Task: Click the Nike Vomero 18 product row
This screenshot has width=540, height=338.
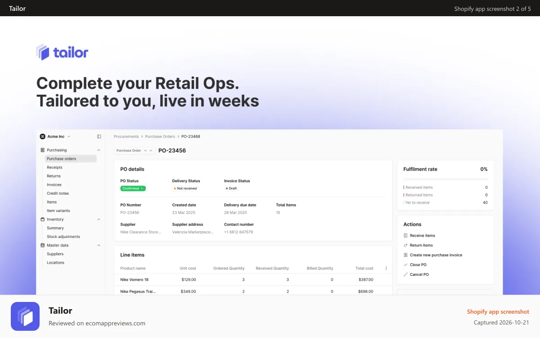Action: click(x=253, y=279)
